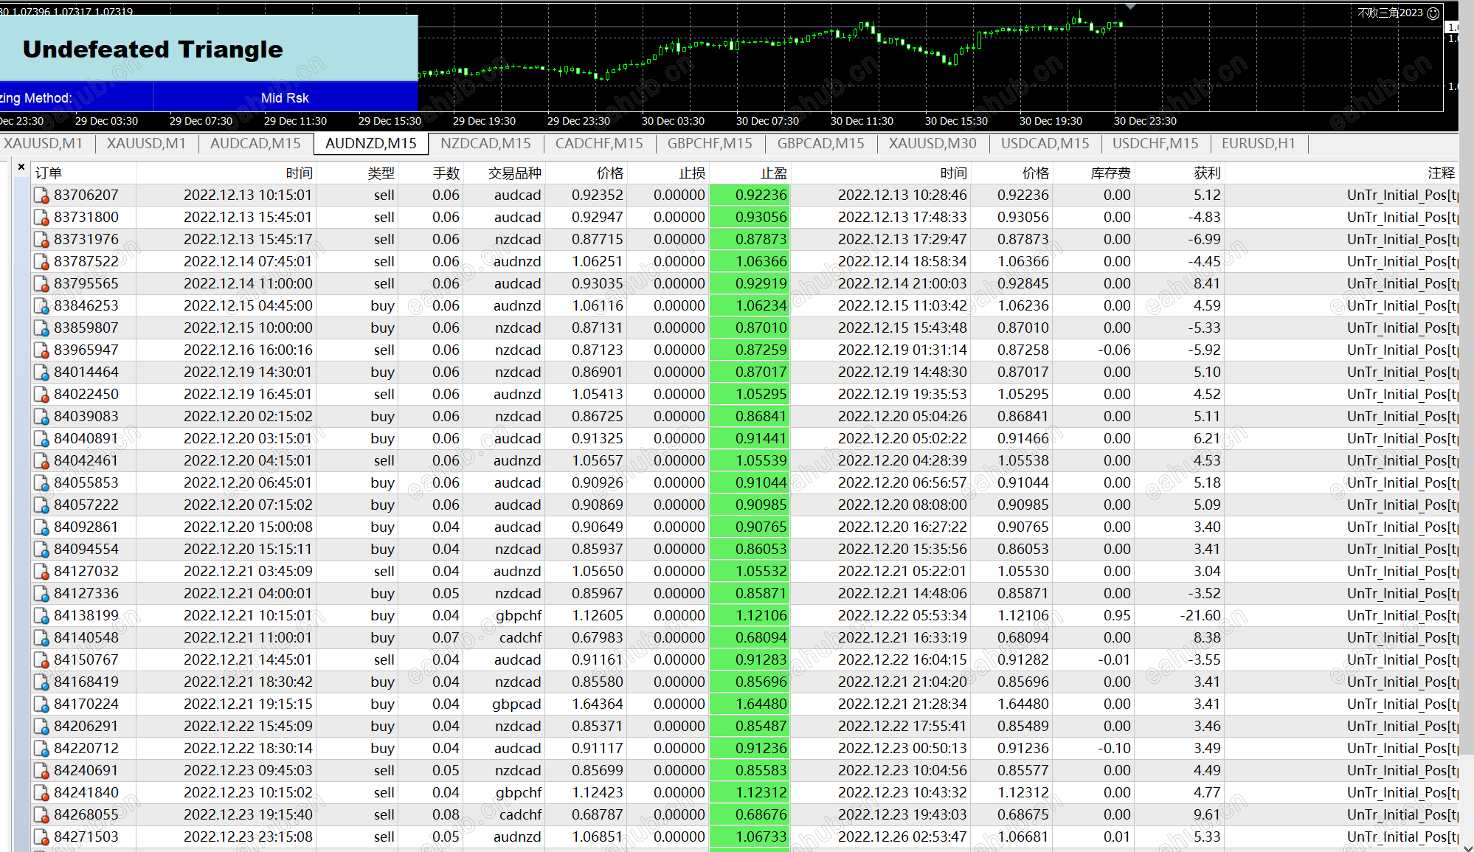Viewport: 1474px width, 852px height.
Task: Select the order icon of ticket 84138199
Action: [41, 616]
